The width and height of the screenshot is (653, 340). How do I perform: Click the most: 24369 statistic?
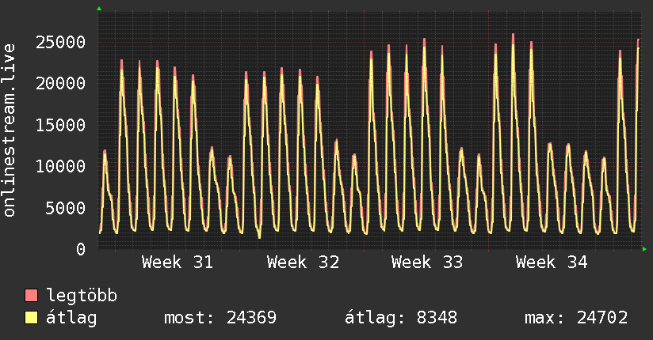[x=220, y=318]
